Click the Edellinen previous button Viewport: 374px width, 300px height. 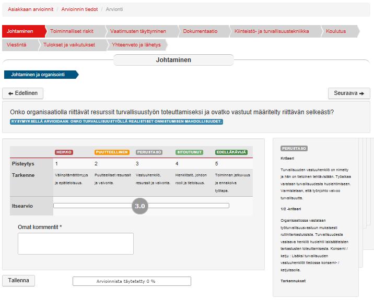pyautogui.click(x=22, y=93)
